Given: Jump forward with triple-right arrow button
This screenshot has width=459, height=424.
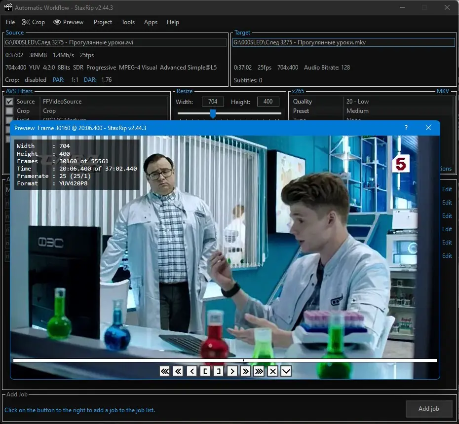Looking at the screenshot, I should pyautogui.click(x=259, y=371).
